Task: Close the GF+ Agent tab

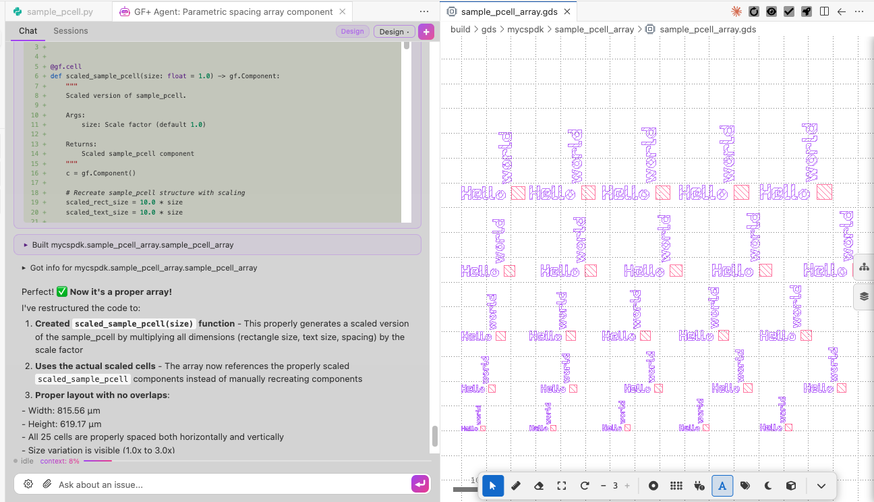Action: 343,11
